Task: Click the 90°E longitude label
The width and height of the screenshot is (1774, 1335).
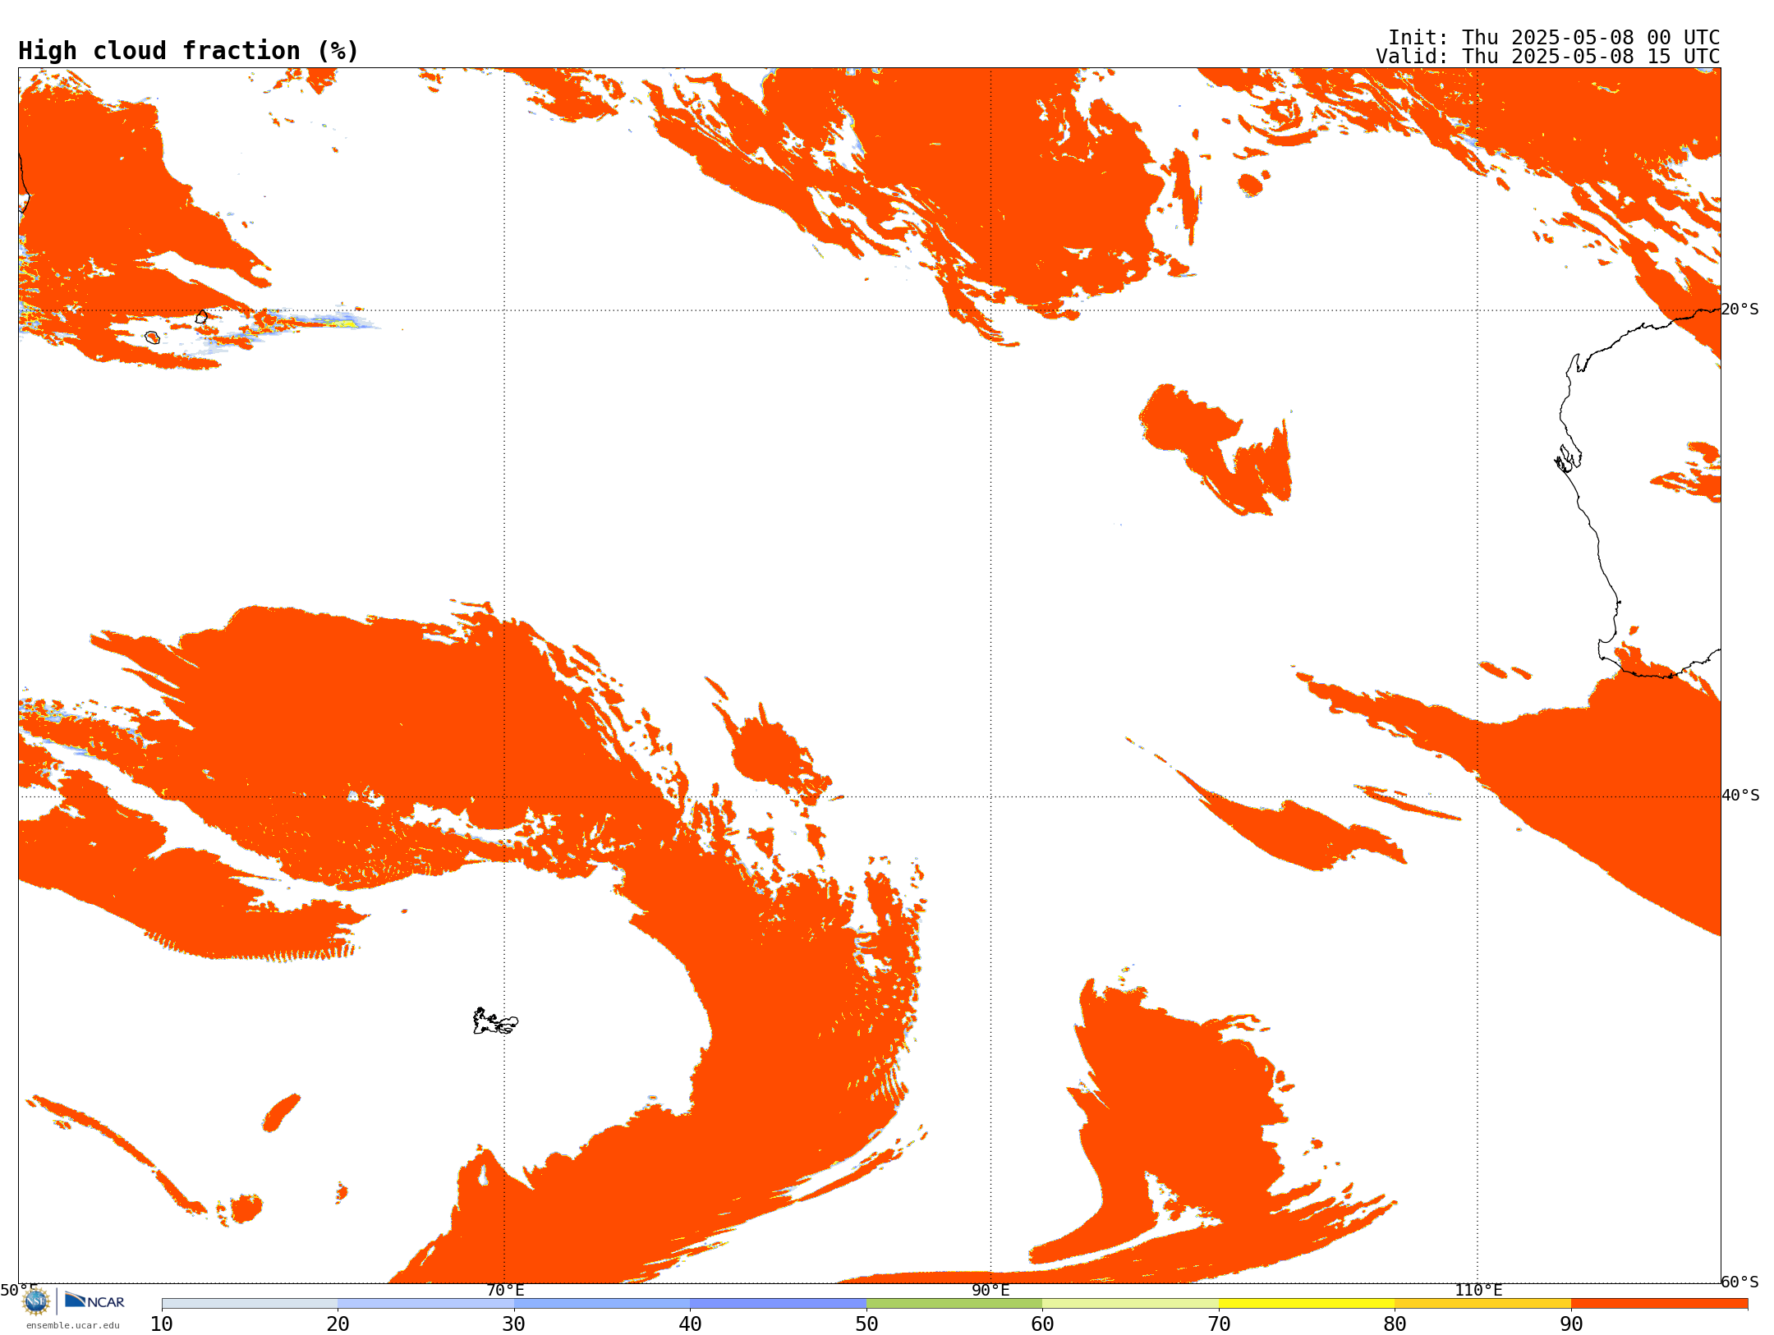Action: click(990, 1291)
